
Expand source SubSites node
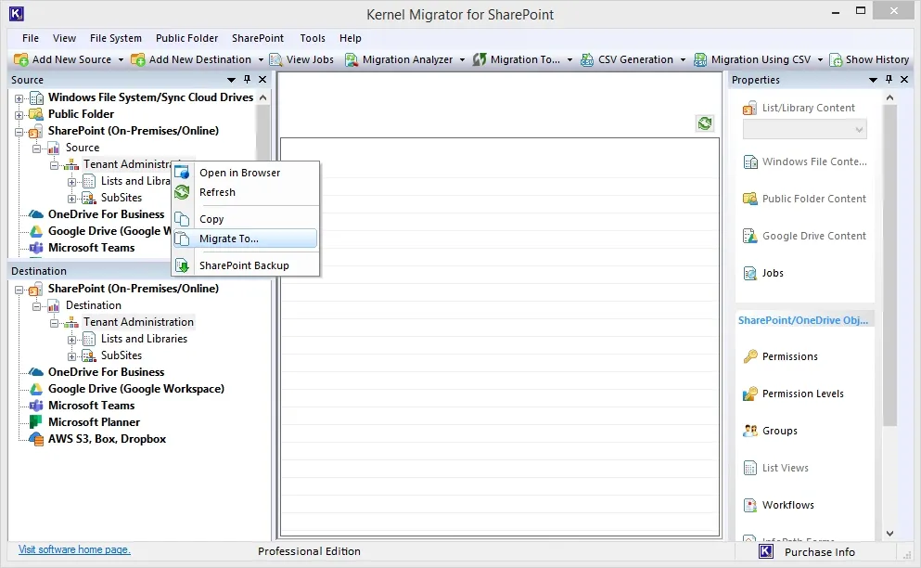[x=71, y=199]
